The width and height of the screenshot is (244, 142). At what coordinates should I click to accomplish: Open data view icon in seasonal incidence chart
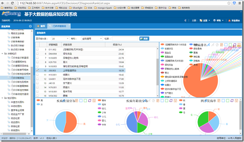[x=219, y=101]
